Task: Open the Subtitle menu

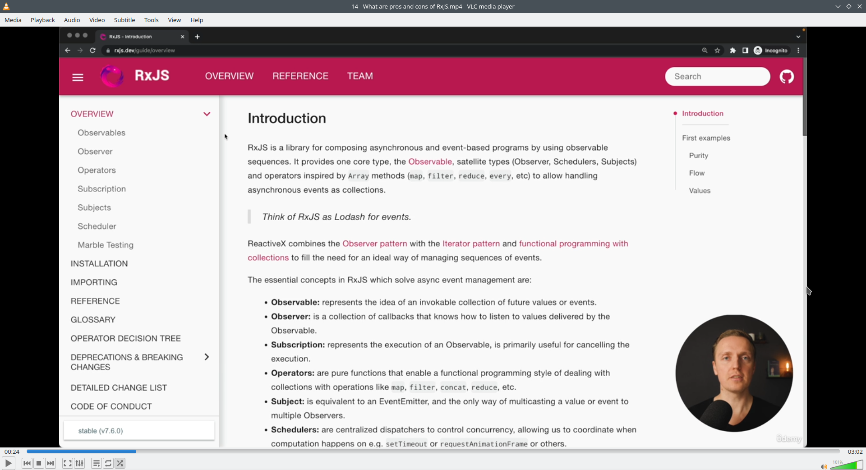Action: [x=124, y=20]
